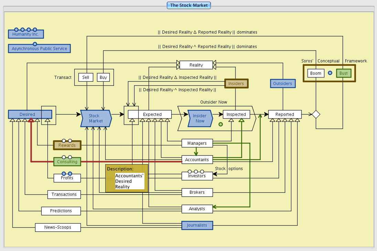Click the red triangle arrowhead under Desired
Viewport: 377px width, 251px height.
pyautogui.click(x=31, y=120)
